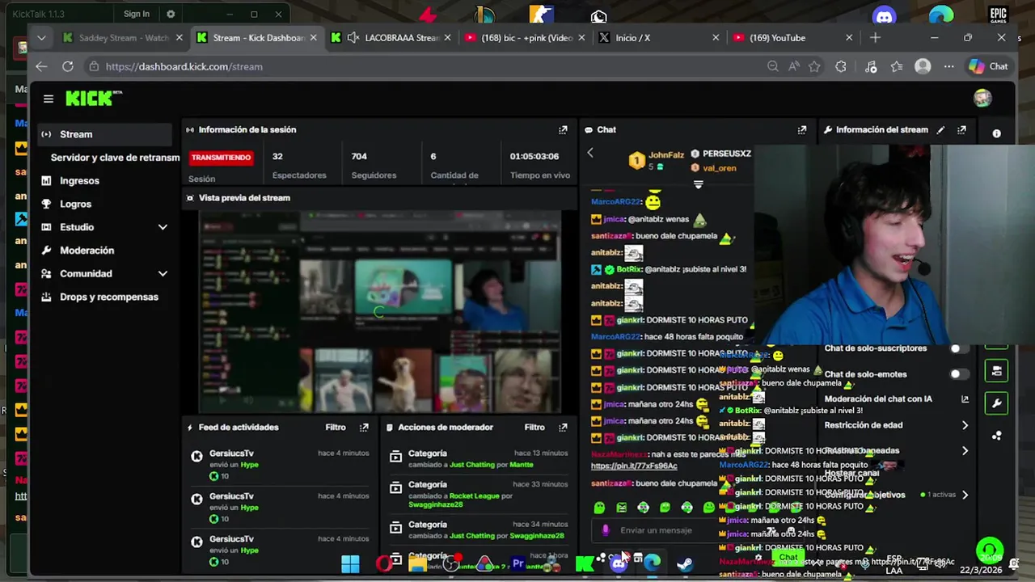This screenshot has width=1035, height=582.
Task: Click val_oren in the chat leaderboard
Action: coord(719,168)
